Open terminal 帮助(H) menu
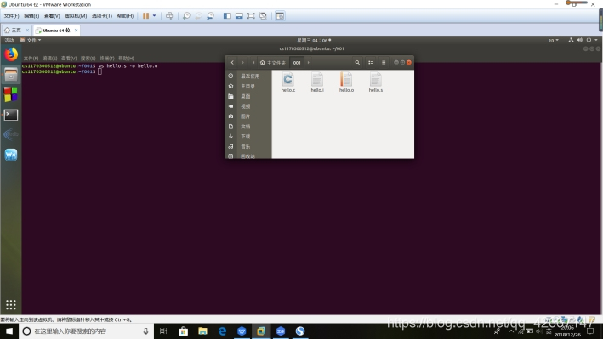Image resolution: width=603 pixels, height=339 pixels. (126, 58)
